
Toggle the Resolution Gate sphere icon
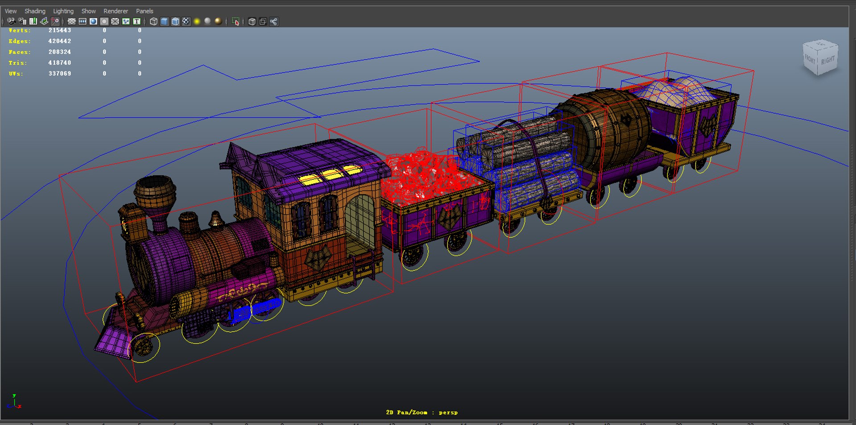point(93,21)
